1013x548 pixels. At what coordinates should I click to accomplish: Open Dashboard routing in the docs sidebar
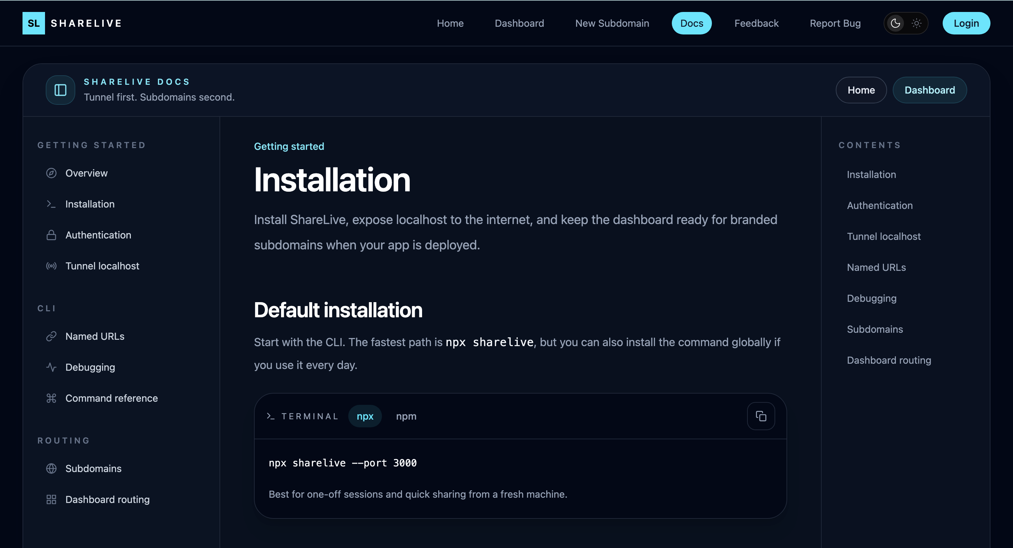point(121,500)
